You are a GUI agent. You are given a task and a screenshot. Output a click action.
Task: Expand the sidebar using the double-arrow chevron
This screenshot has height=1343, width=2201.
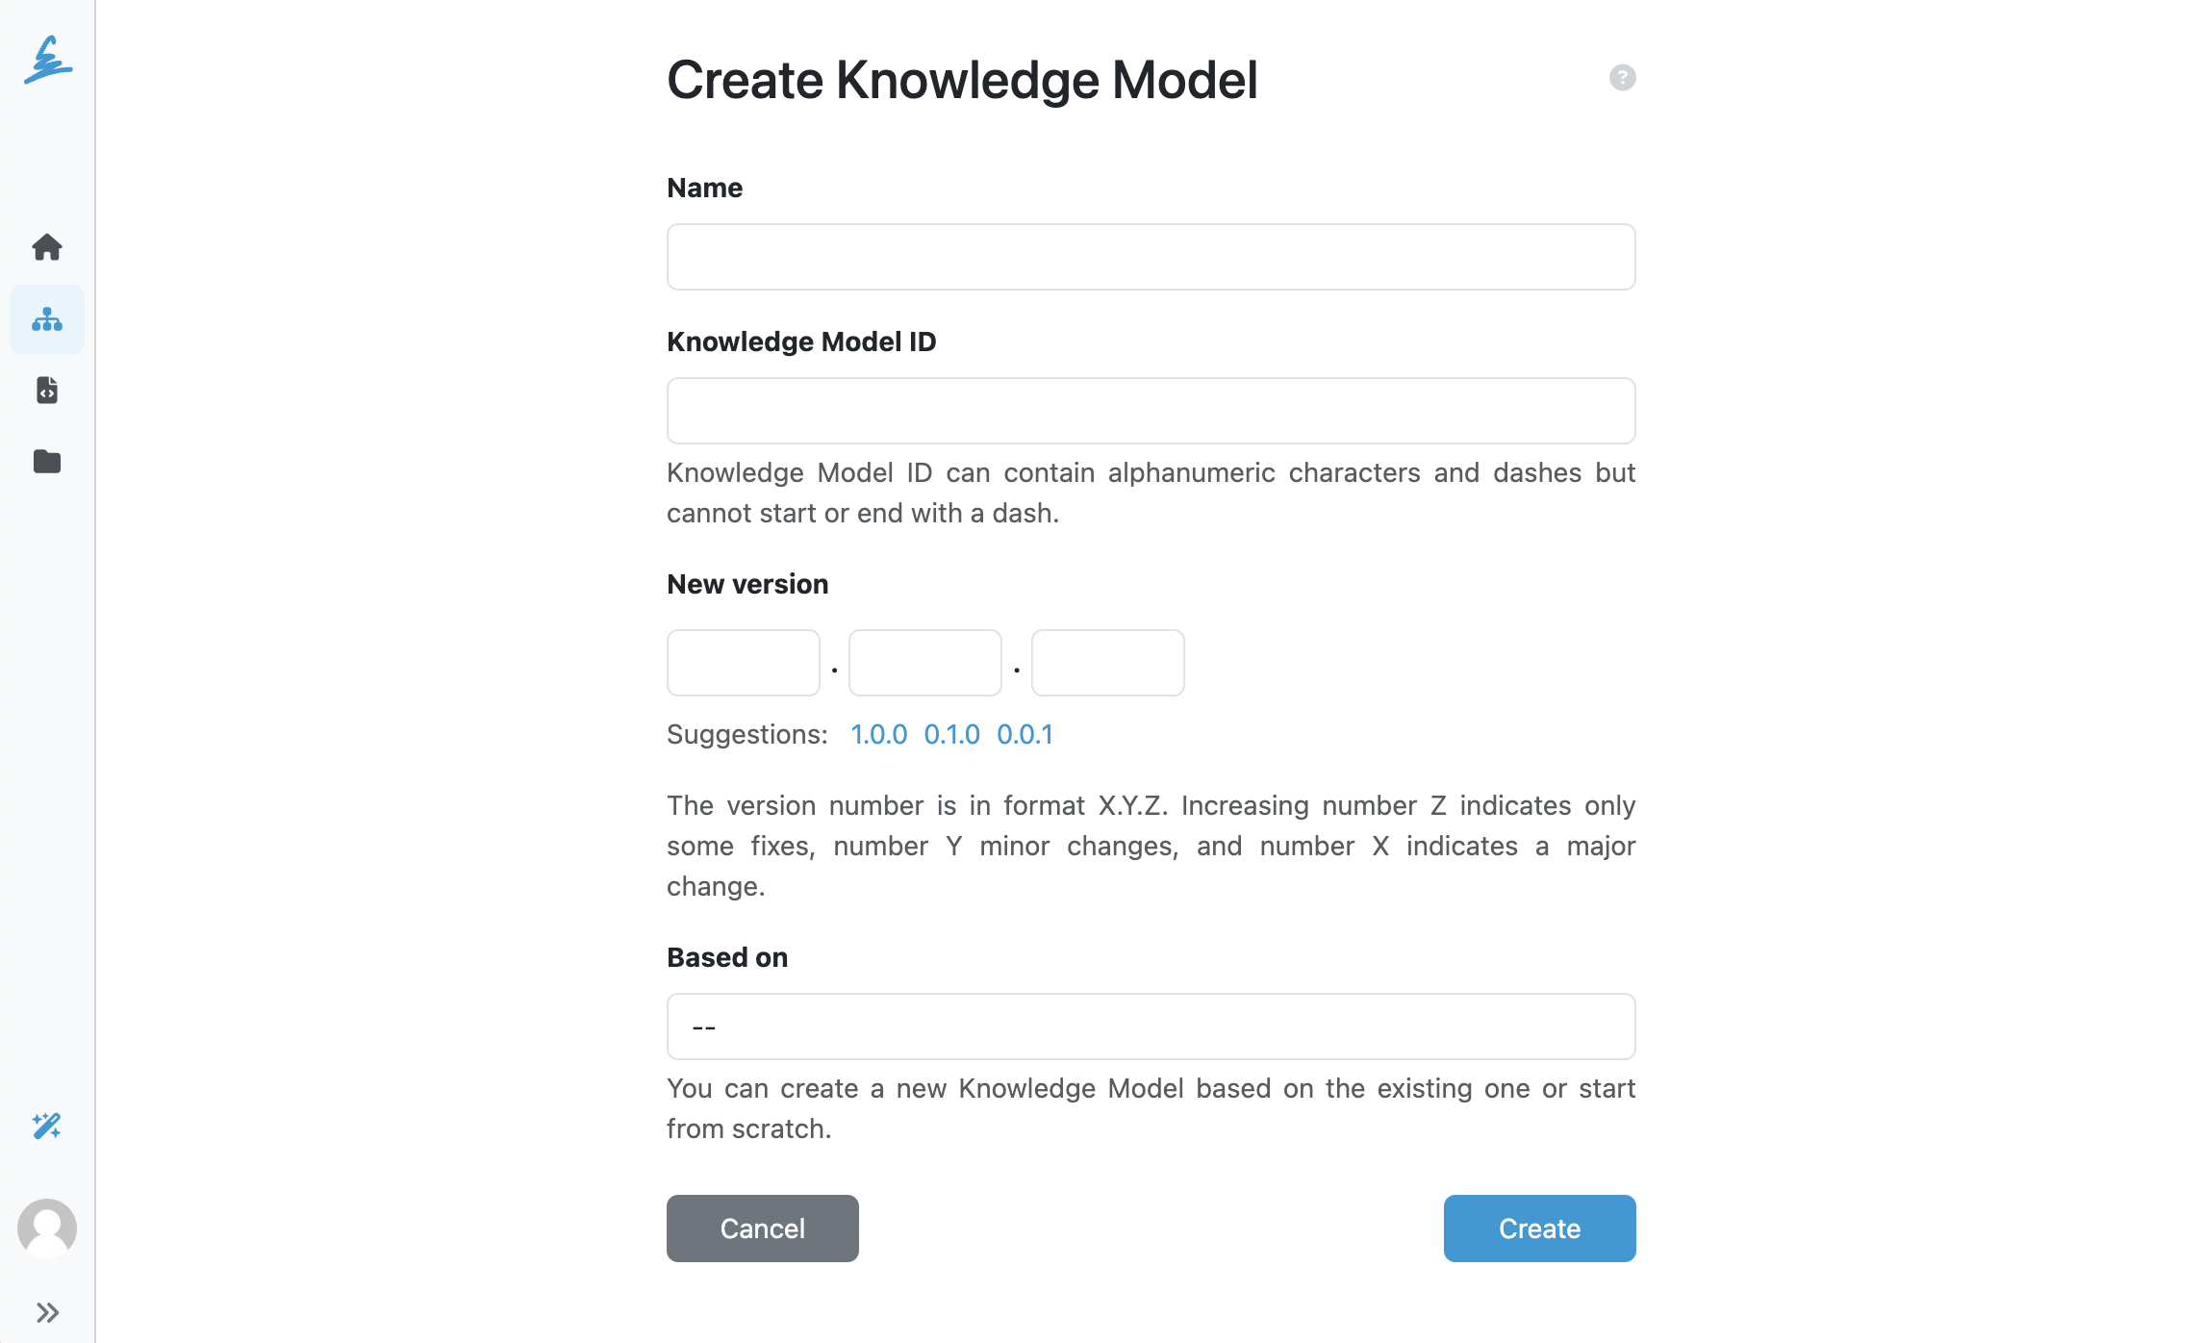click(46, 1310)
